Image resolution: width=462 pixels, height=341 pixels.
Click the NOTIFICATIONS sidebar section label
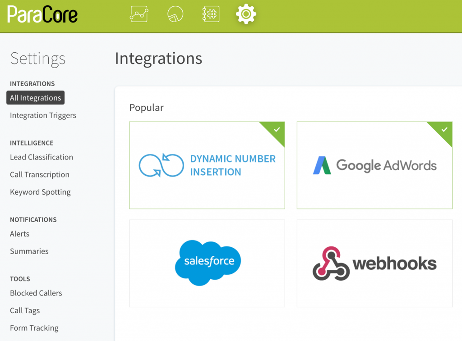33,220
